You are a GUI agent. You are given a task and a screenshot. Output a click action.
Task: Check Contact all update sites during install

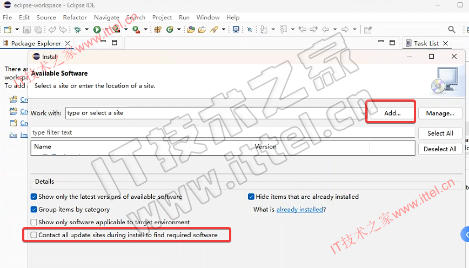[x=34, y=235]
